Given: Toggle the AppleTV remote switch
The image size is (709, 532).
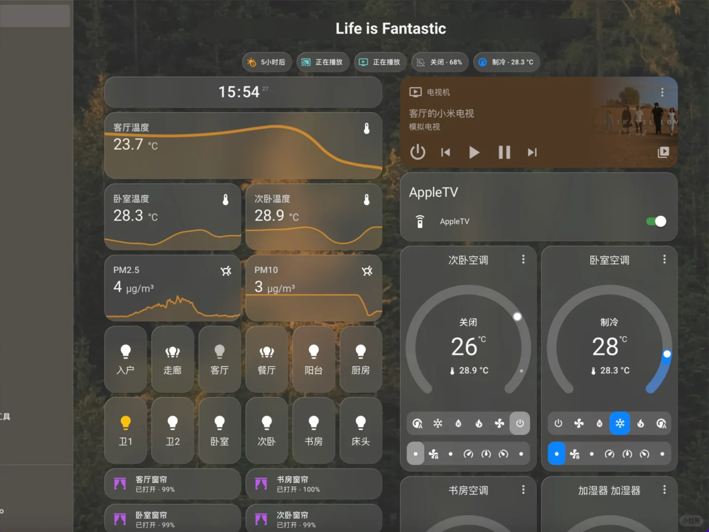Looking at the screenshot, I should coord(655,221).
